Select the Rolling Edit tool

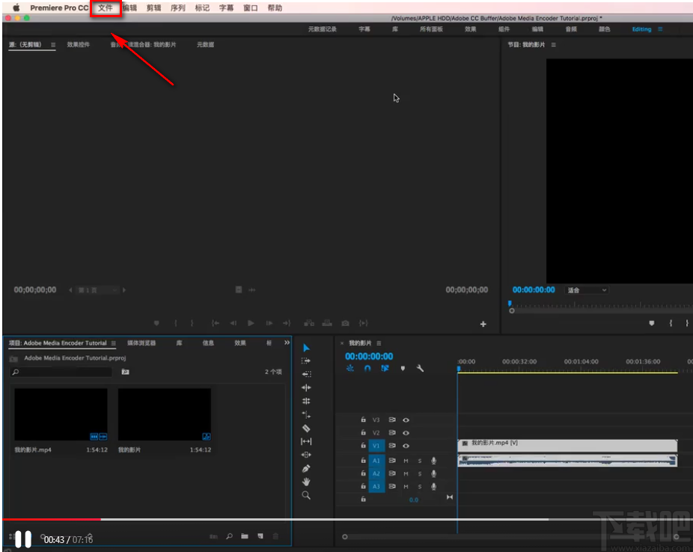coord(306,401)
